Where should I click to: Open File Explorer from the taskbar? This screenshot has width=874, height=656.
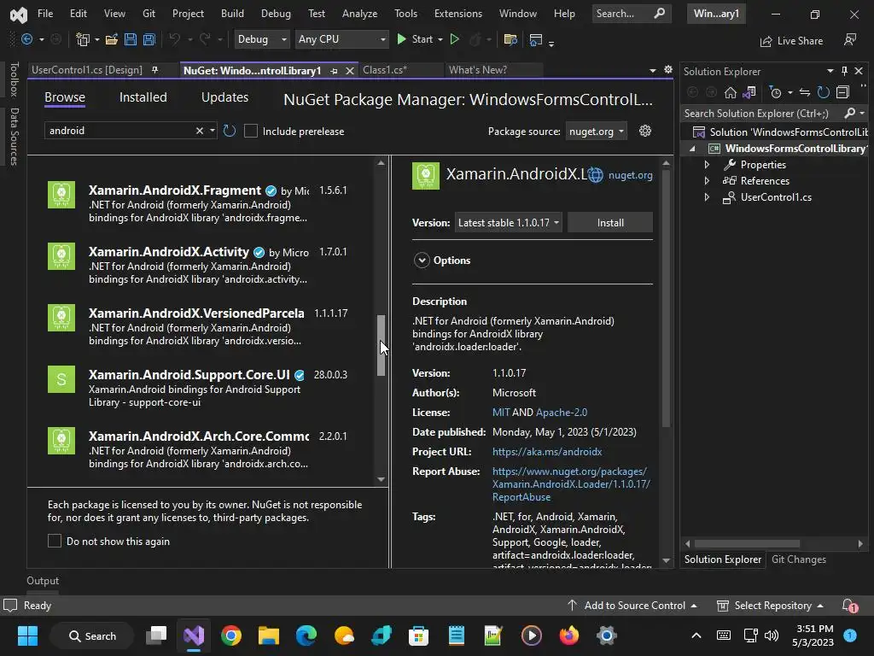(269, 635)
